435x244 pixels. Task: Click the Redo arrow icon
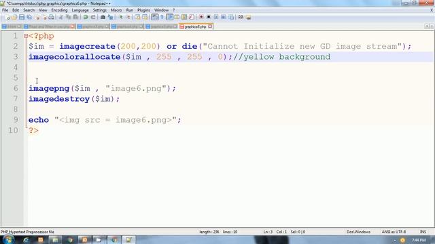(x=93, y=17)
